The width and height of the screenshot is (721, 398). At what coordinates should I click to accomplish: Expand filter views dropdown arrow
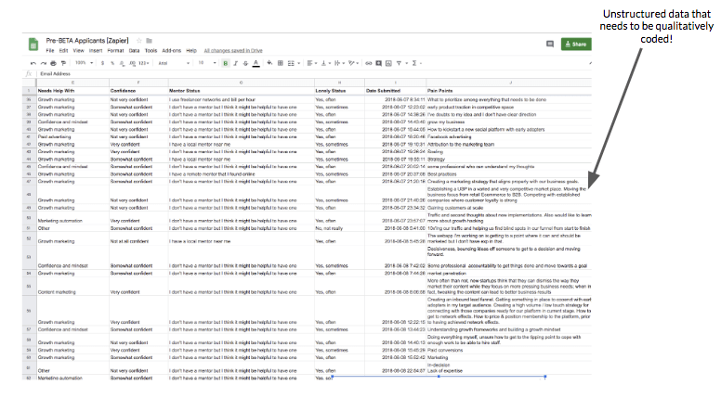coord(406,63)
